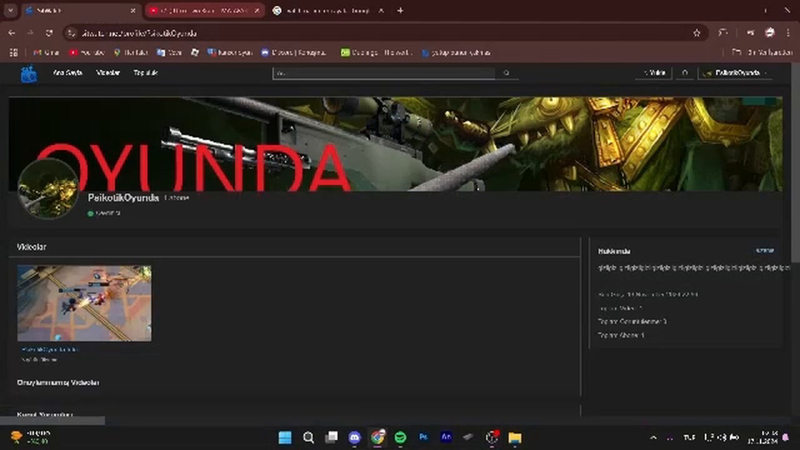Viewport: 800px width, 450px height.
Task: Click the PsikotikOyunda profile avatar
Action: [x=48, y=189]
